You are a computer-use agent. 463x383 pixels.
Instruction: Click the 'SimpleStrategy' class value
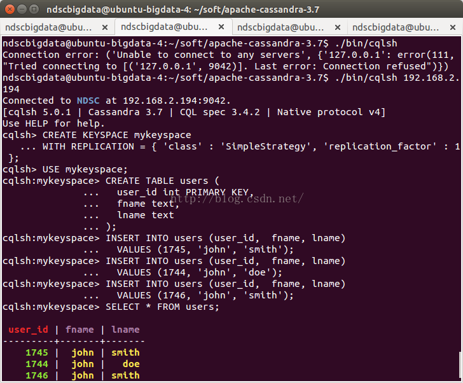(x=265, y=146)
